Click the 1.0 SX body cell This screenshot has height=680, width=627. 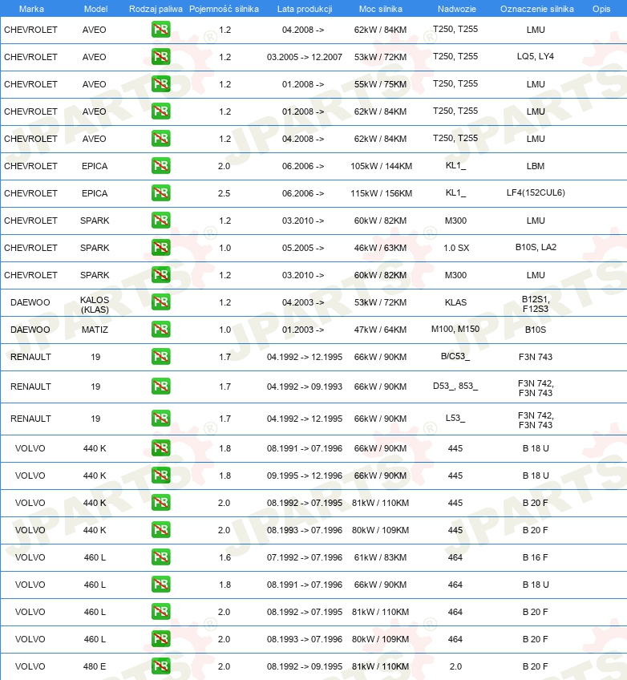click(456, 248)
